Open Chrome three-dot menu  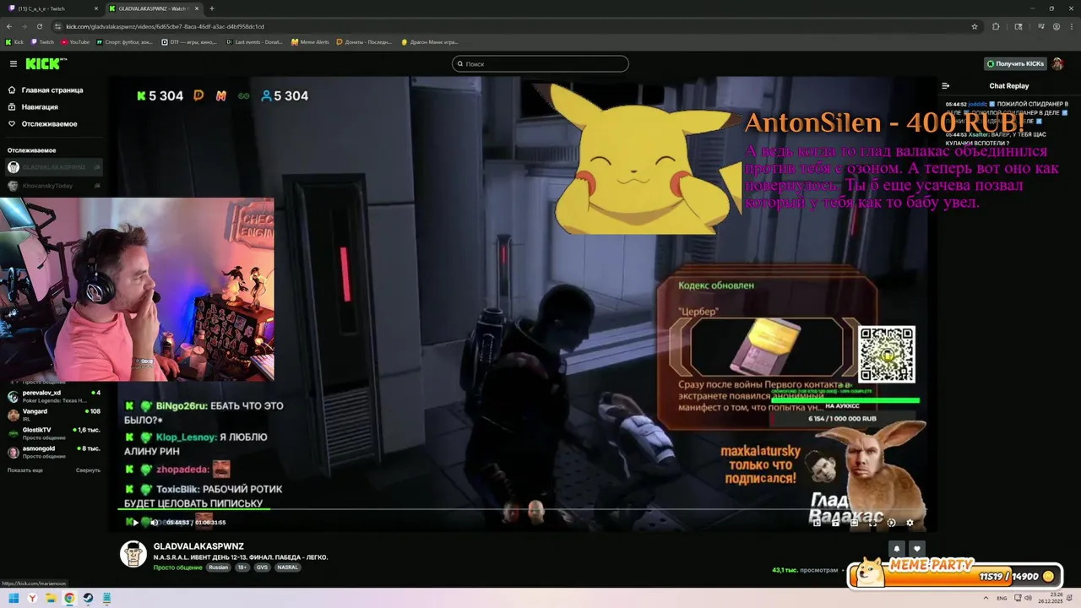(1071, 26)
